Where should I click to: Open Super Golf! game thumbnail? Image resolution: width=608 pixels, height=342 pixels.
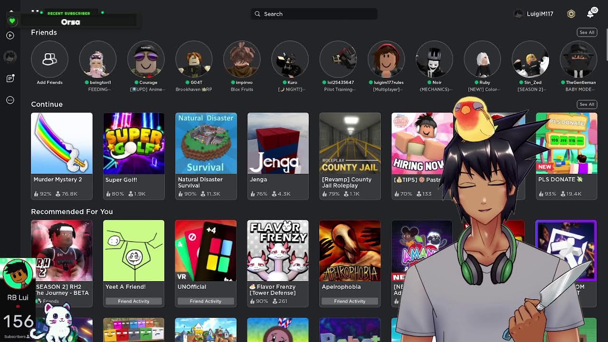[134, 143]
